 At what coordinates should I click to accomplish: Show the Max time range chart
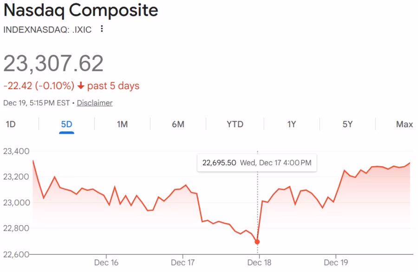point(403,124)
